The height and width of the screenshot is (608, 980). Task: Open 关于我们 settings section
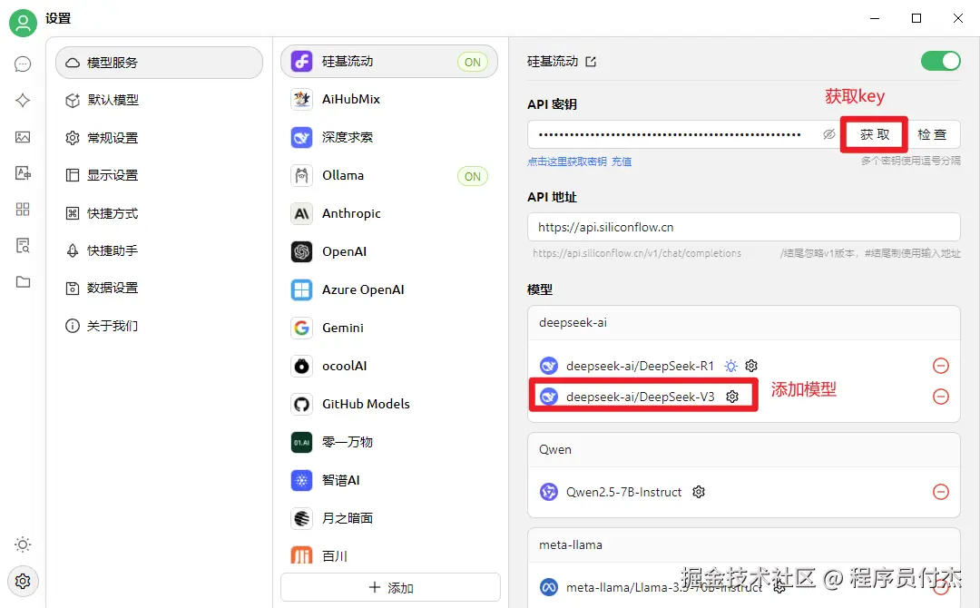[160, 326]
